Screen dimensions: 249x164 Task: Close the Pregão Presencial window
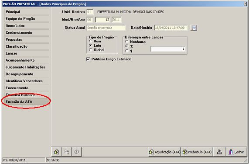pos(245,3)
